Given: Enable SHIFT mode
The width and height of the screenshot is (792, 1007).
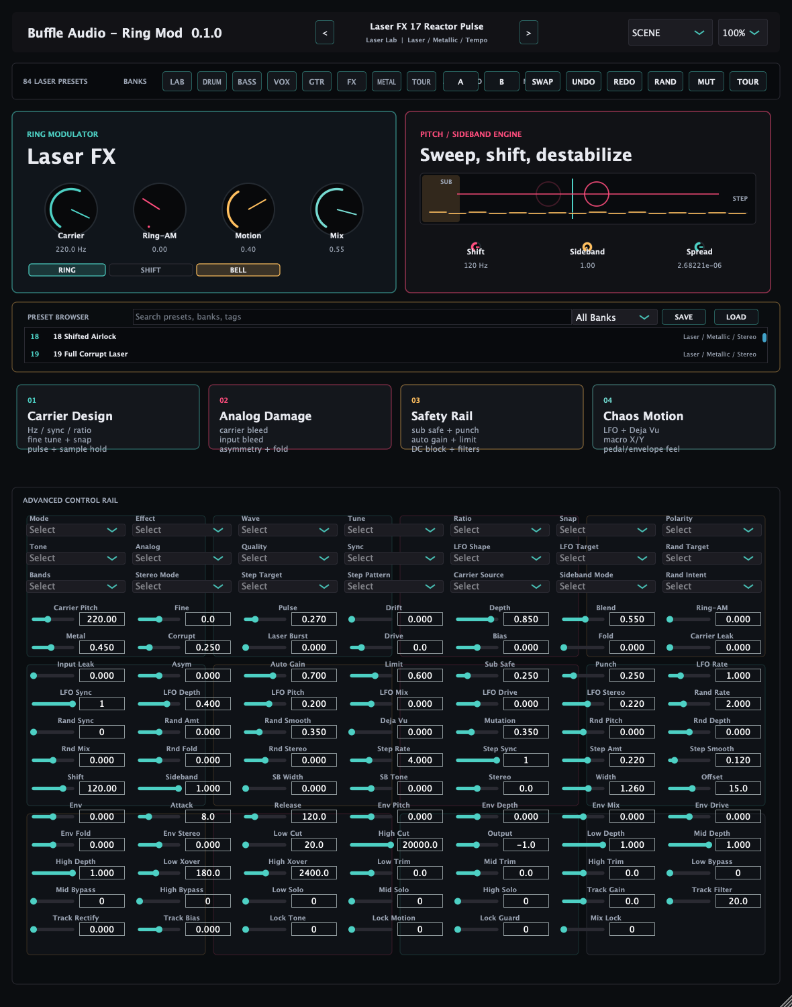Looking at the screenshot, I should [151, 270].
